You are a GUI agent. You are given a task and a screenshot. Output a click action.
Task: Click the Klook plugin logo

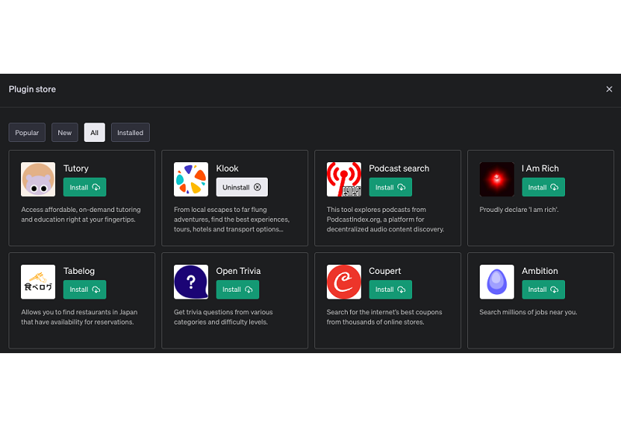[x=191, y=179]
